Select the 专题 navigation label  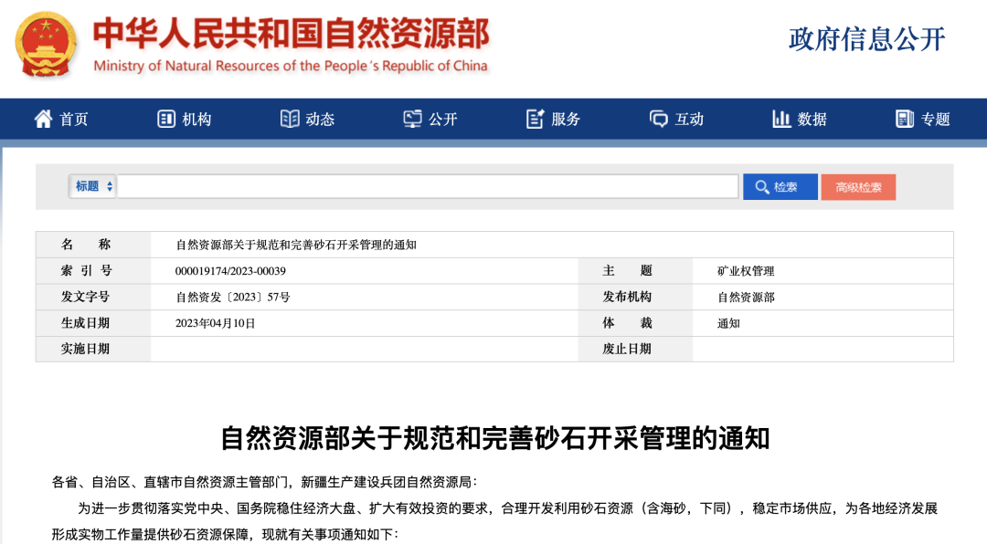point(935,120)
